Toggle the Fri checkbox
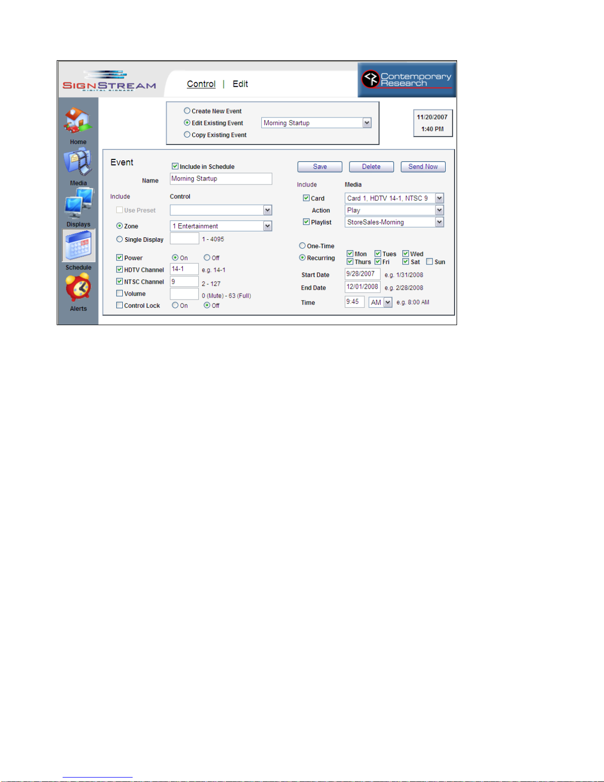 coord(378,261)
